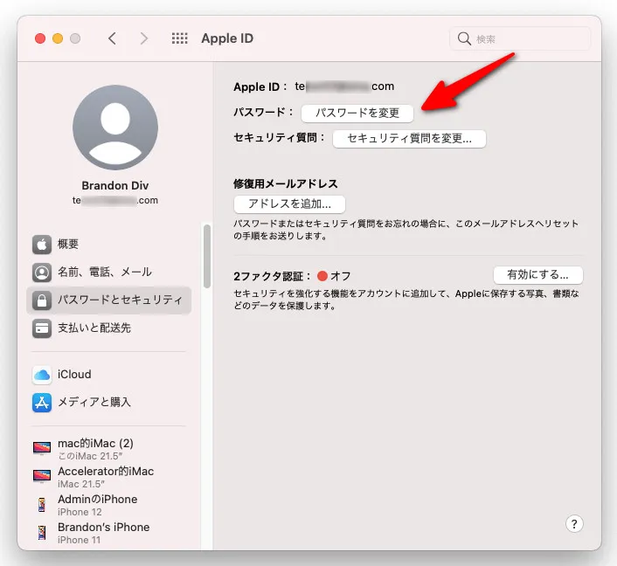Image resolution: width=617 pixels, height=566 pixels.
Task: Click アドレスを追加... button
Action: click(289, 204)
